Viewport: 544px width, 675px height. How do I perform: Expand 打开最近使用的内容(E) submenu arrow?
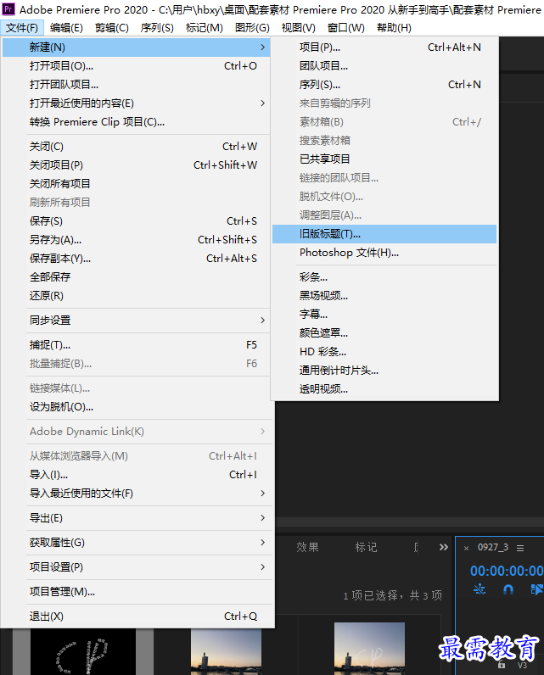tap(263, 103)
